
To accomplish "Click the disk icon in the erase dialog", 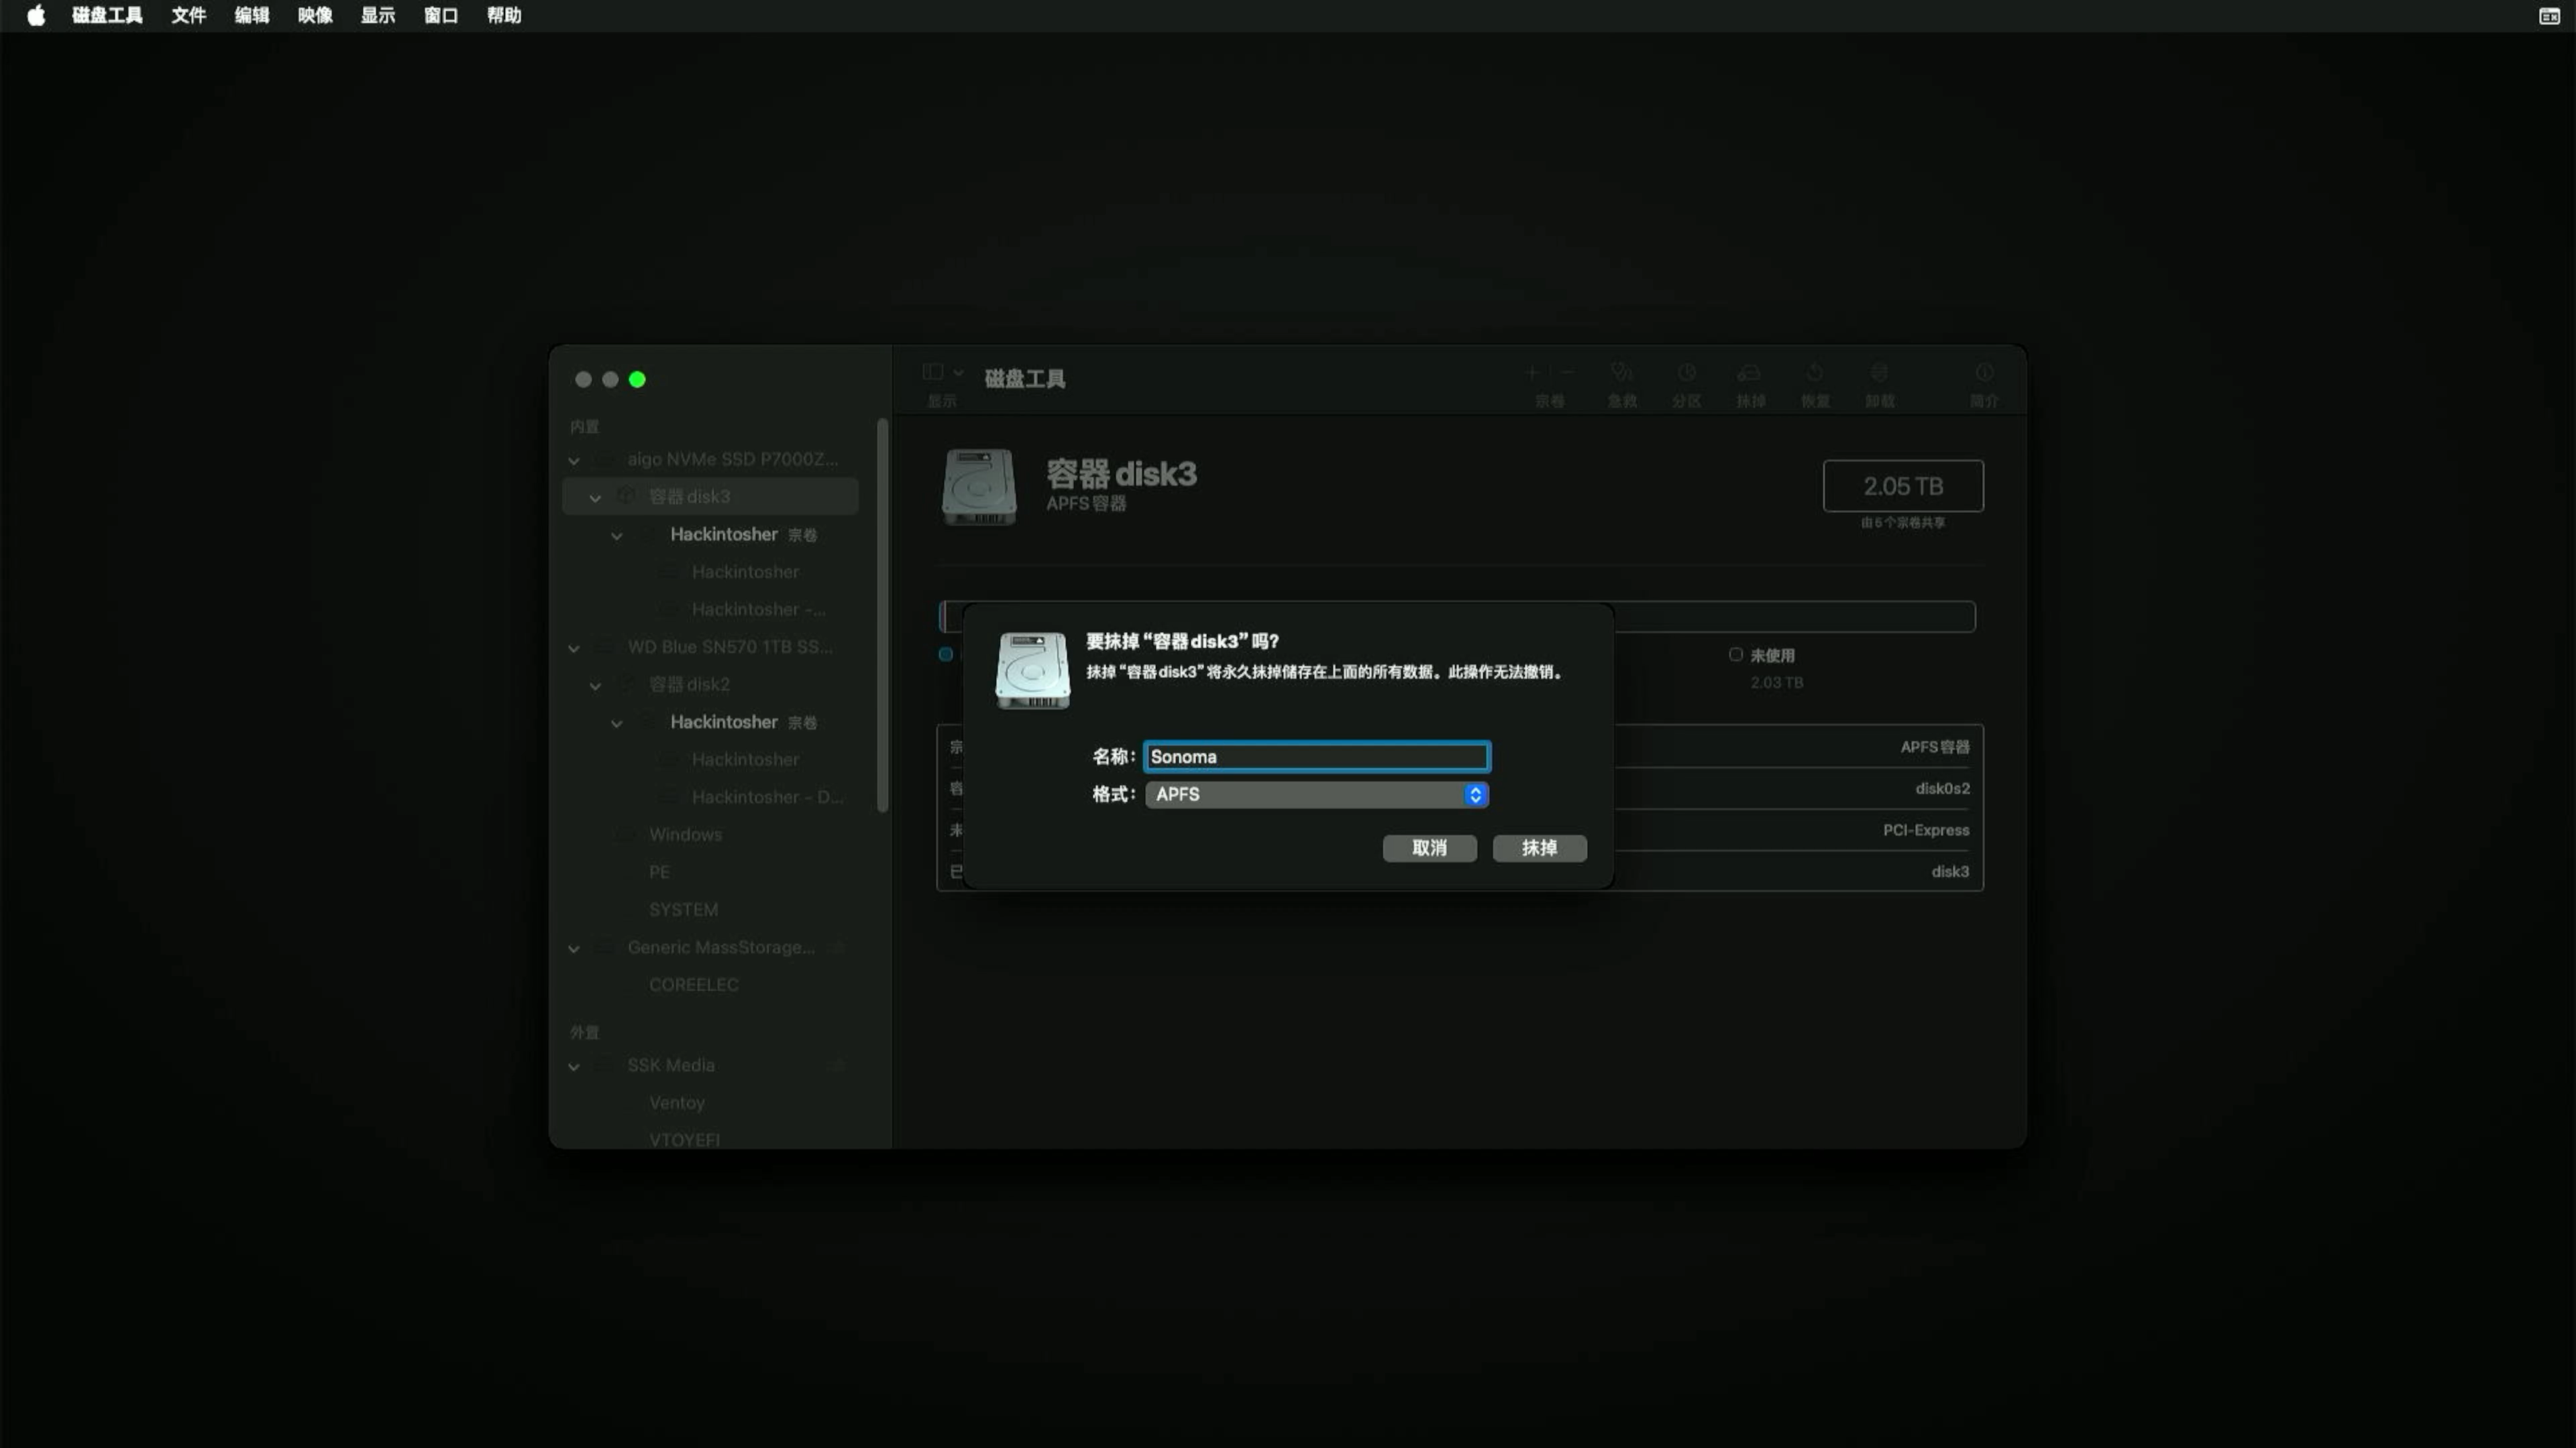I will (1032, 670).
